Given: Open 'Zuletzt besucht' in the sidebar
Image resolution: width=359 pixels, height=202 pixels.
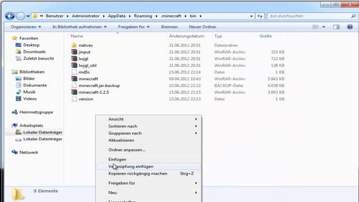Looking at the screenshot, I should pyautogui.click(x=38, y=58).
